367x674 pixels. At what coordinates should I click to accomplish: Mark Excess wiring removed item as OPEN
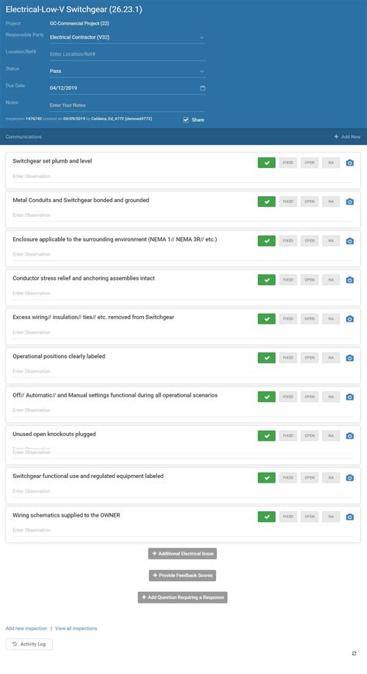point(310,319)
